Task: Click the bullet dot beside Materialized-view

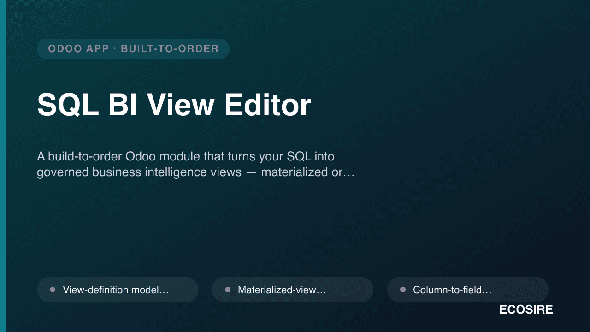Action: 228,290
